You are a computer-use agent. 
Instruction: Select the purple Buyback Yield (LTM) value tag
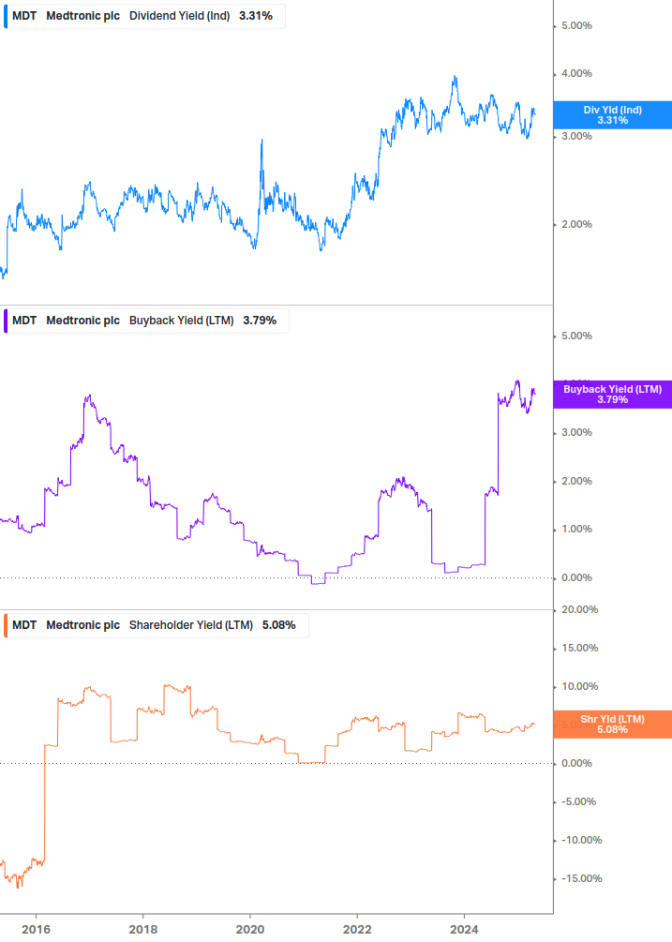coord(613,394)
